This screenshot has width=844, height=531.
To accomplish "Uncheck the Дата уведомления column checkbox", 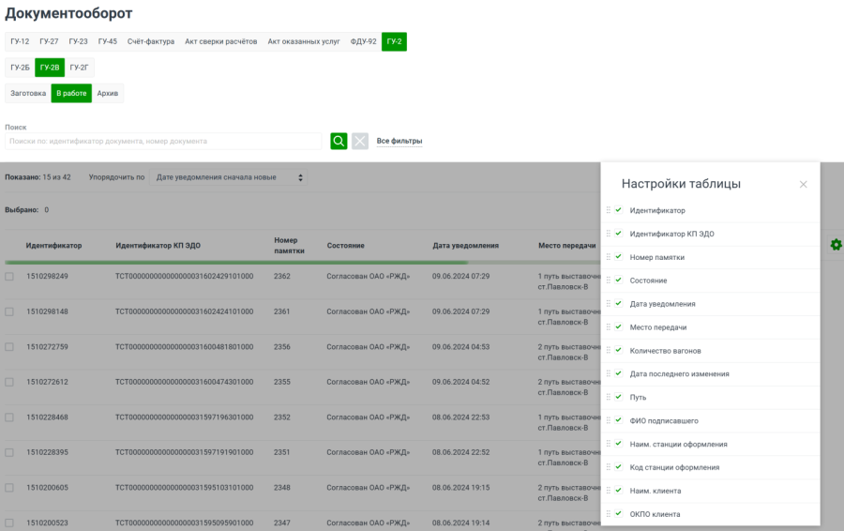I will 619,304.
